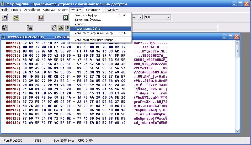251x145 pixels.
Task: Click address label 000000)
Action: [13, 43]
